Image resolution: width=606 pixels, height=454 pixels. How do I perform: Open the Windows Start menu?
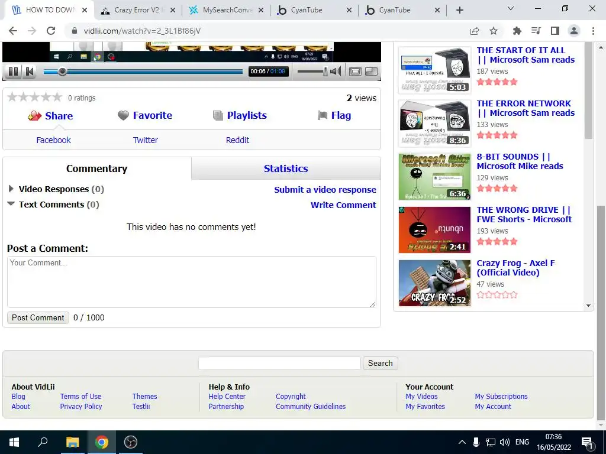tap(14, 442)
